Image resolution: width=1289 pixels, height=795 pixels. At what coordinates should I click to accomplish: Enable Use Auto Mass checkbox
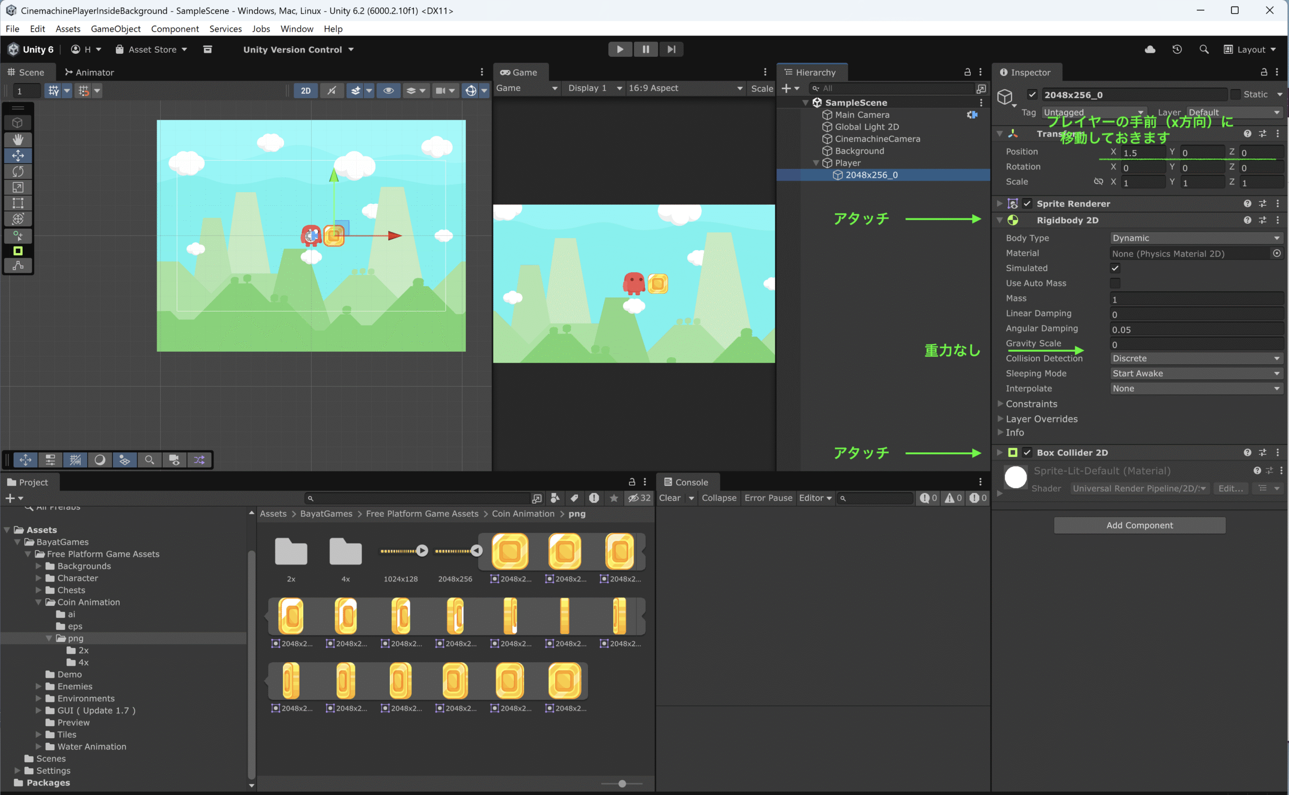(1115, 283)
